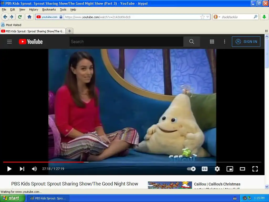Viewport: 269px width, 202px height.
Task: Open the File menu
Action: click(4, 9)
